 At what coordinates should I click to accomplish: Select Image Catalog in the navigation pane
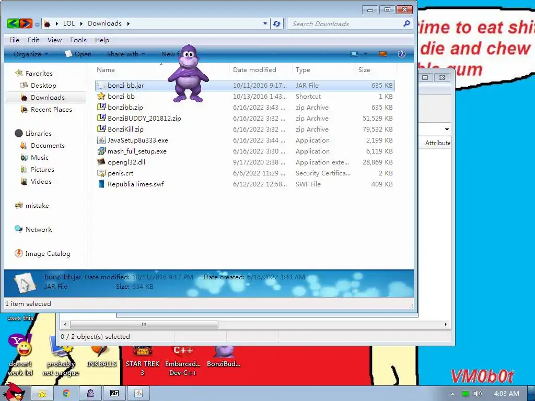[48, 253]
